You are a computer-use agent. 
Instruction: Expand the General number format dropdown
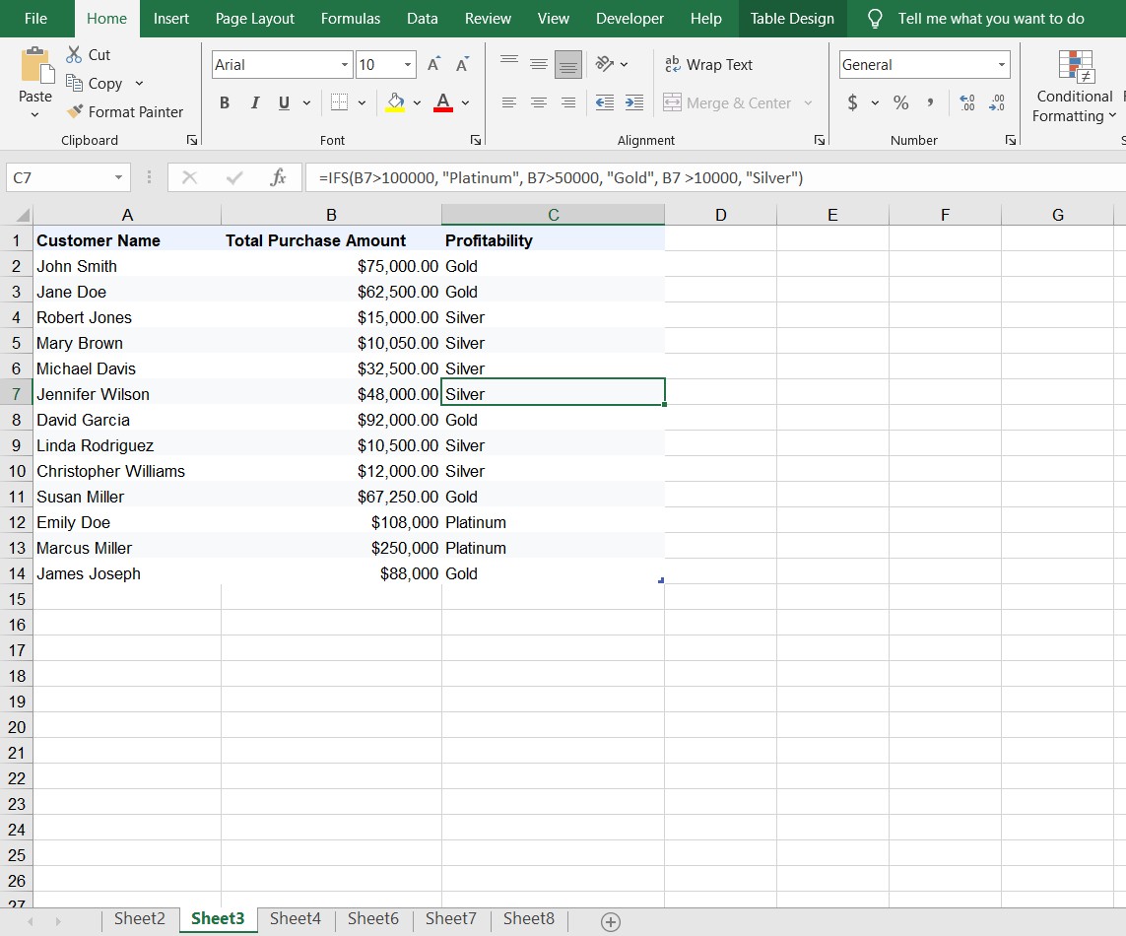(x=1001, y=65)
